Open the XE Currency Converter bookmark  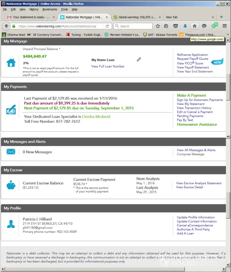(x=45, y=35)
